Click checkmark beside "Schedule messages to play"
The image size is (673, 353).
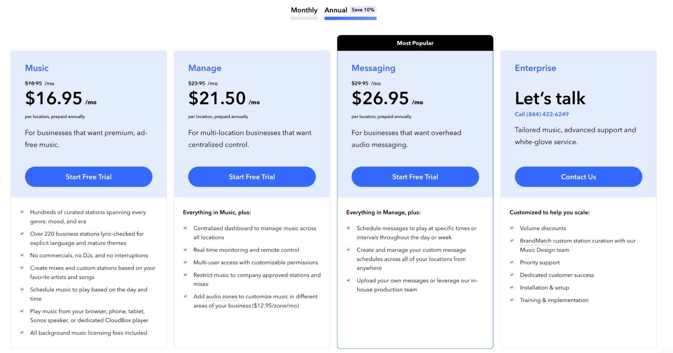point(348,228)
